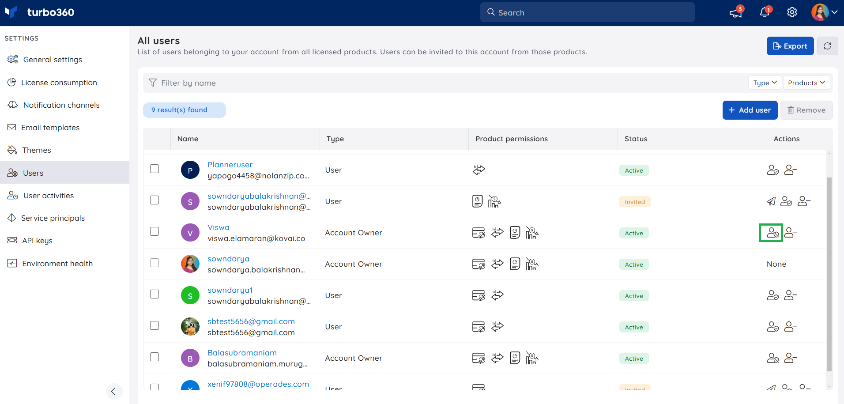Open the settings gear in top bar
The image size is (844, 404).
point(792,12)
